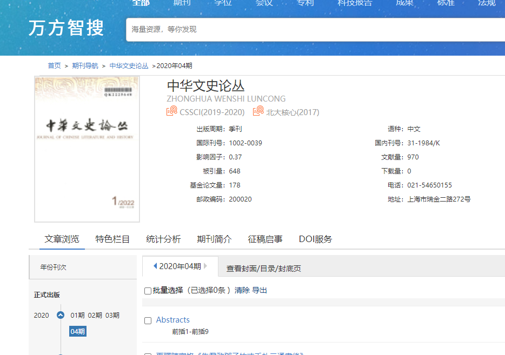The width and height of the screenshot is (505, 355).
Task: Tick the 批量选择 checkbox
Action: point(148,291)
